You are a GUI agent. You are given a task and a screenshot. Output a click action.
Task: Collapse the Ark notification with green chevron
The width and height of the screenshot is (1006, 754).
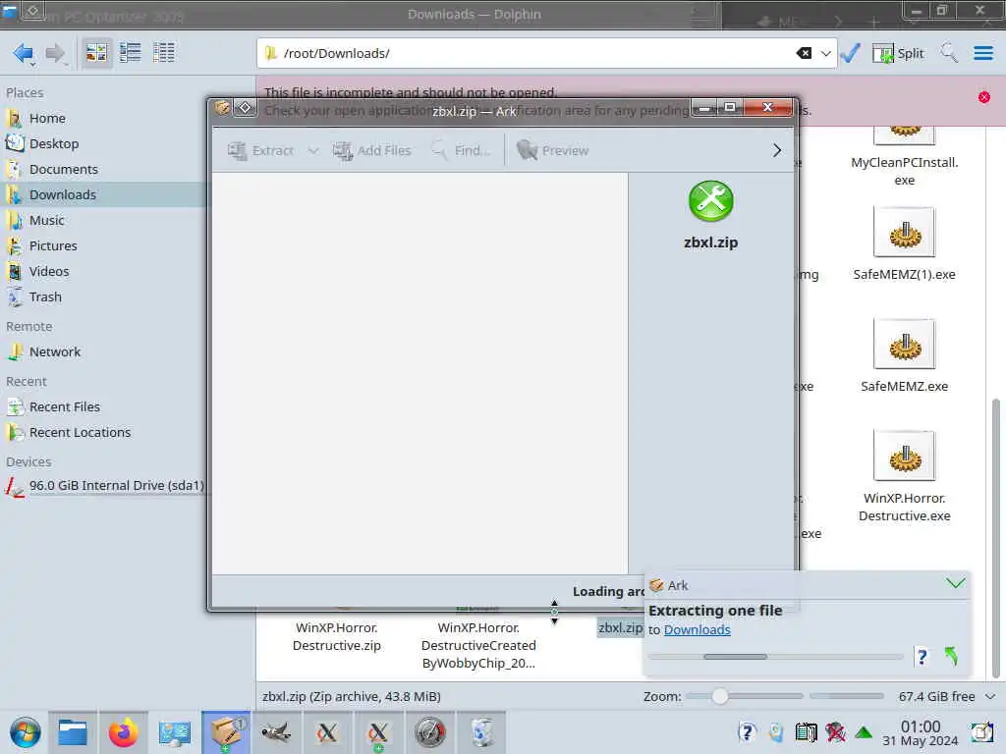point(955,583)
